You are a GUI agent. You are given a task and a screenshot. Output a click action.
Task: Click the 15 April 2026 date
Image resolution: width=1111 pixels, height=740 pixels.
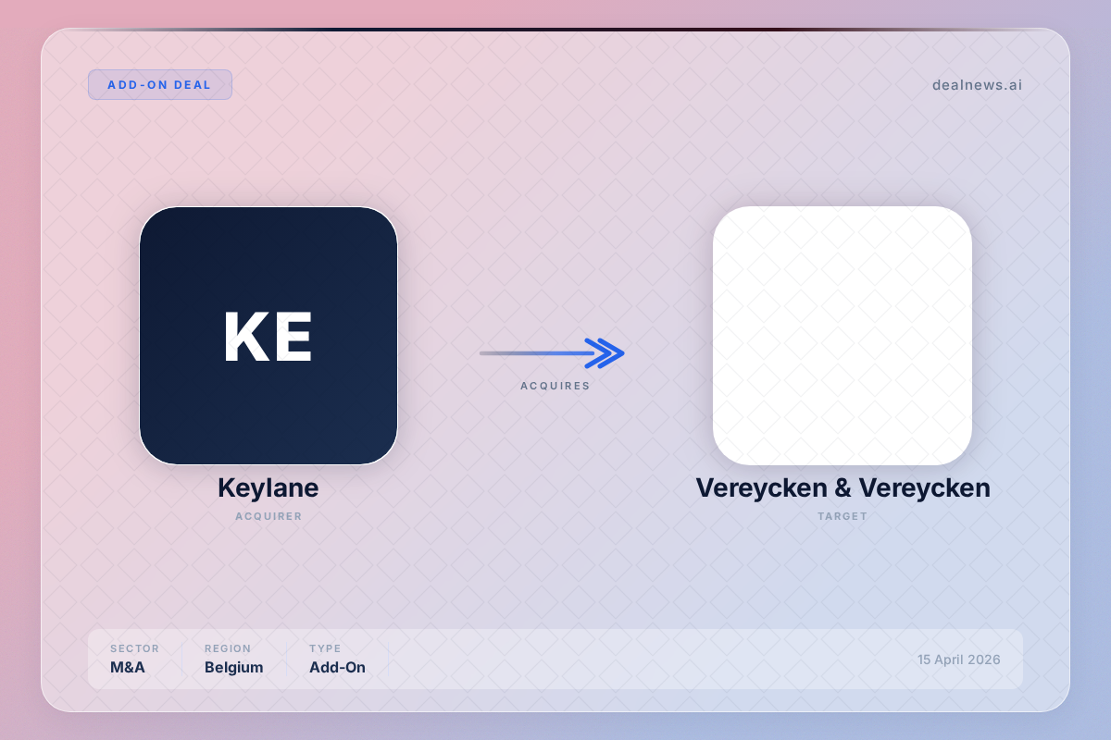point(958,660)
